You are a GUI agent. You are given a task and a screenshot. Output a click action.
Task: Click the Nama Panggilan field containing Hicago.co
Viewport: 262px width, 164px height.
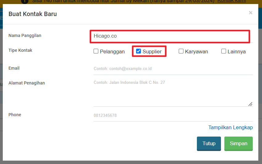pyautogui.click(x=170, y=36)
